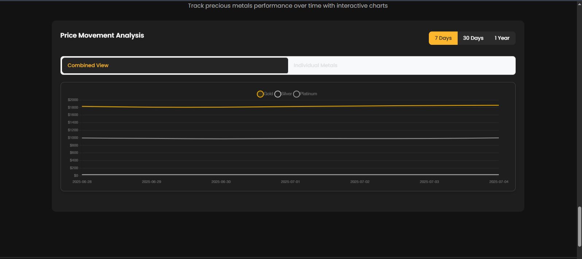The width and height of the screenshot is (582, 259).
Task: Click the Silver legend text label
Action: pyautogui.click(x=287, y=94)
